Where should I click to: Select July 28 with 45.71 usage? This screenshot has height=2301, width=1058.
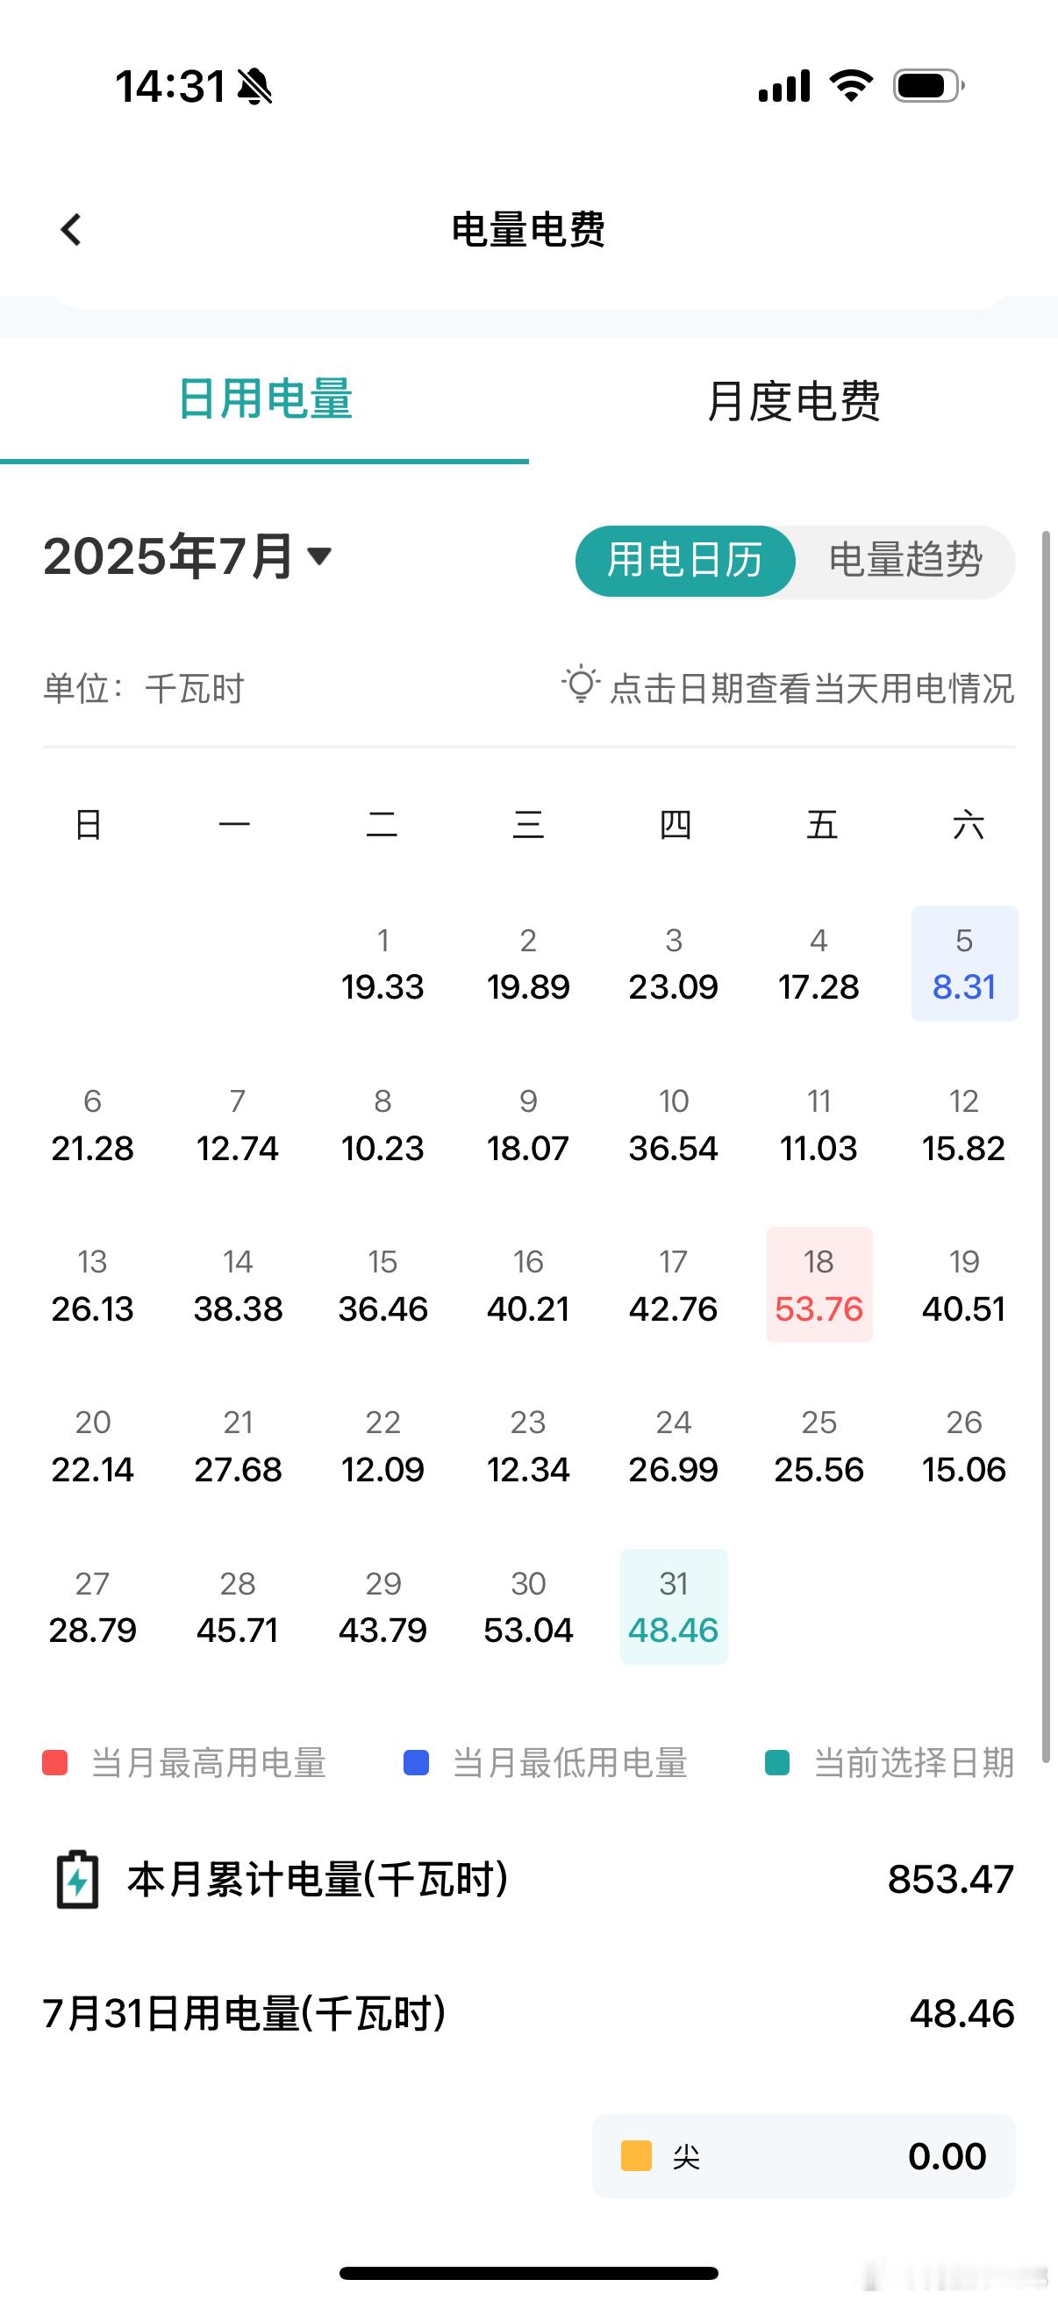(238, 1607)
